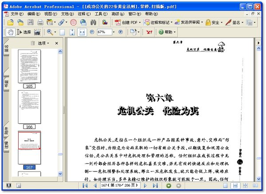Select the Zoom In magnifier tool
The width and height of the screenshot is (266, 194).
click(50, 32)
